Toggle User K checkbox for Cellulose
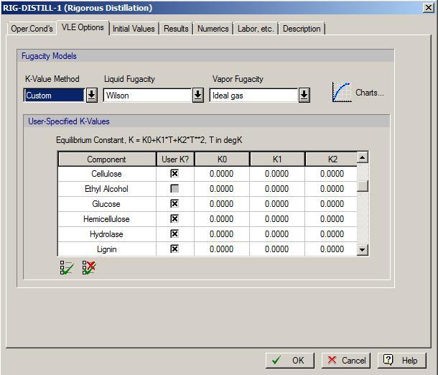 tap(174, 174)
